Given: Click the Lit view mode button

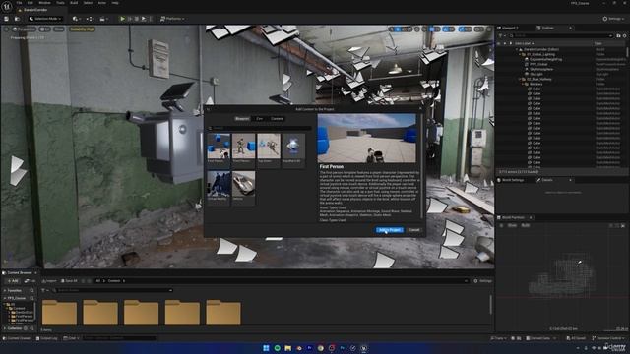Looking at the screenshot, I should [45, 29].
